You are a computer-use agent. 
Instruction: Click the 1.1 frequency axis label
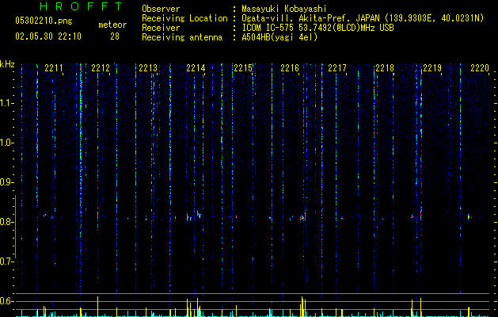[x=6, y=103]
